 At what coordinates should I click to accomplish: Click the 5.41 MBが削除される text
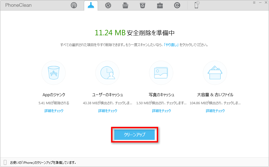[x=54, y=103]
